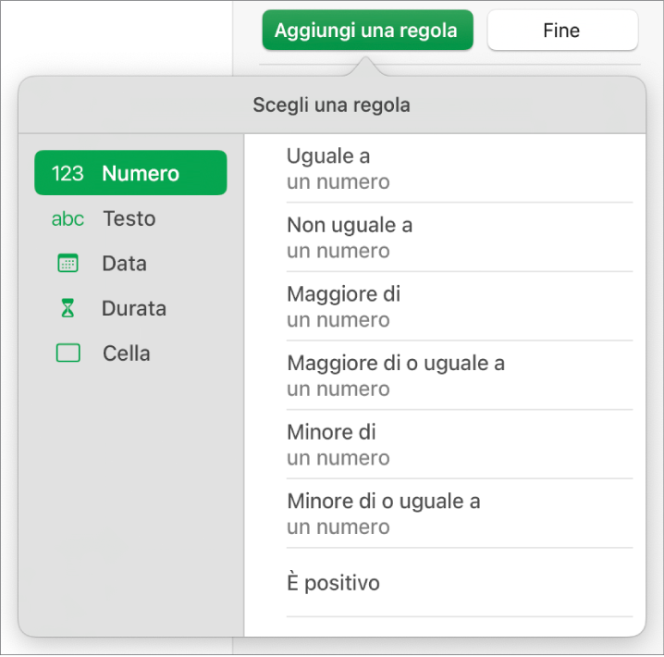Select the Numero rule category
The width and height of the screenshot is (664, 657).
click(x=141, y=173)
